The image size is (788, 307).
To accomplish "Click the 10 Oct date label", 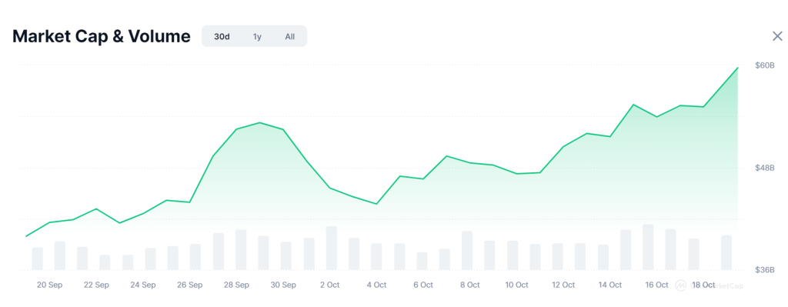I will [x=516, y=285].
